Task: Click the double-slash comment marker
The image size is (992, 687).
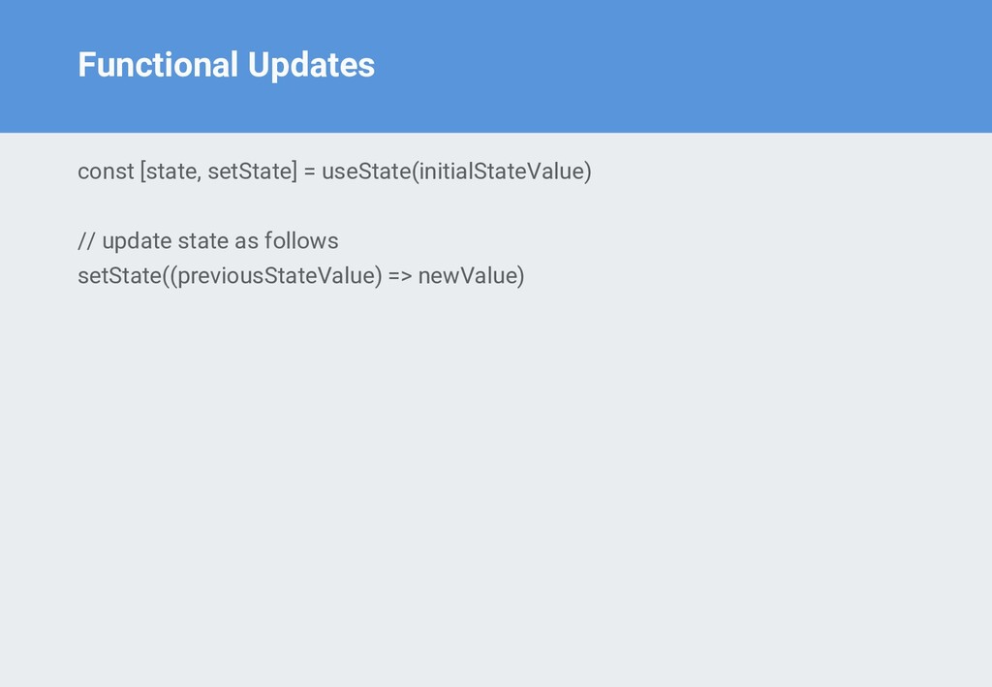Action: pos(86,240)
